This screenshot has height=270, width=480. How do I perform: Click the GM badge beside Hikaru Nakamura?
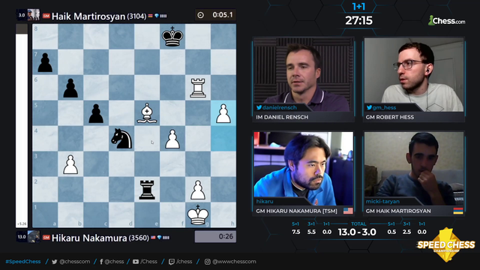[x=46, y=237]
